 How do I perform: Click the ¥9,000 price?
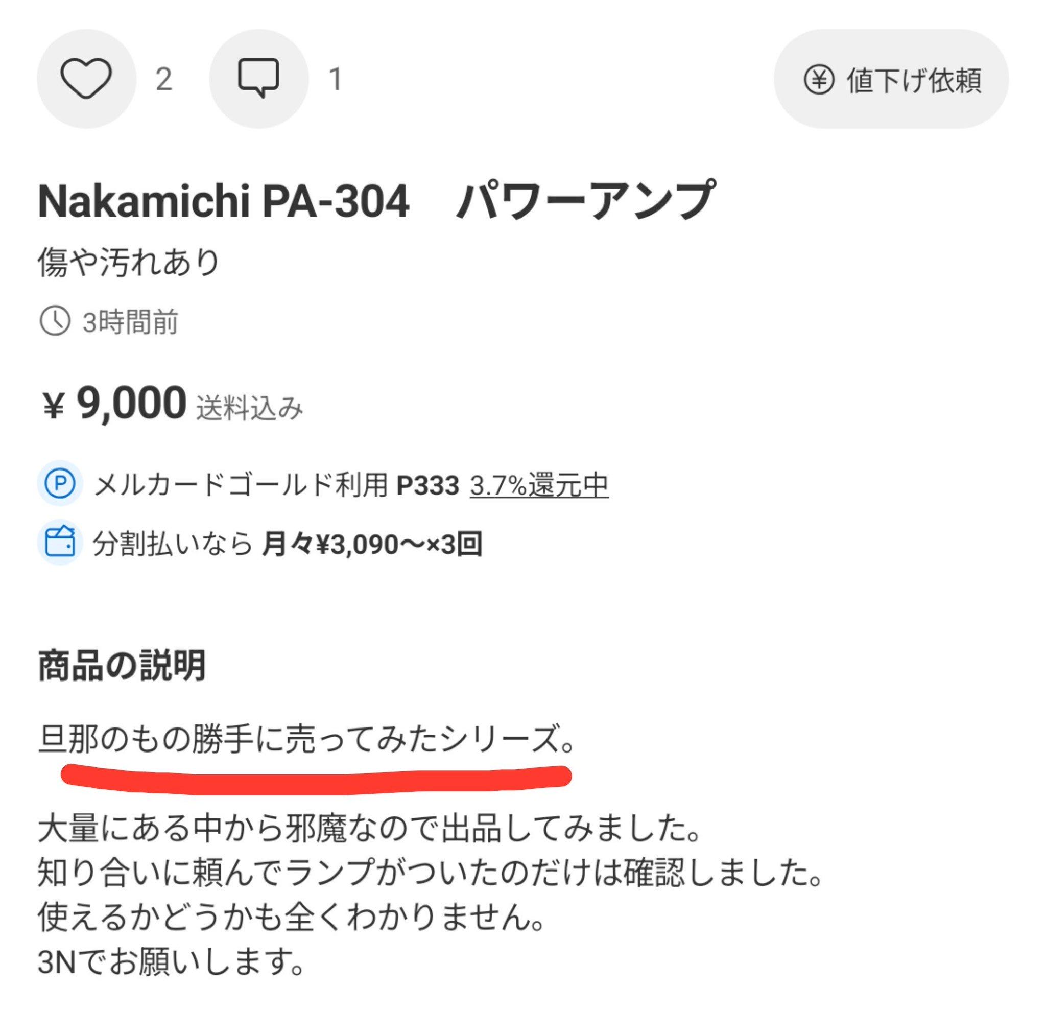tap(114, 404)
